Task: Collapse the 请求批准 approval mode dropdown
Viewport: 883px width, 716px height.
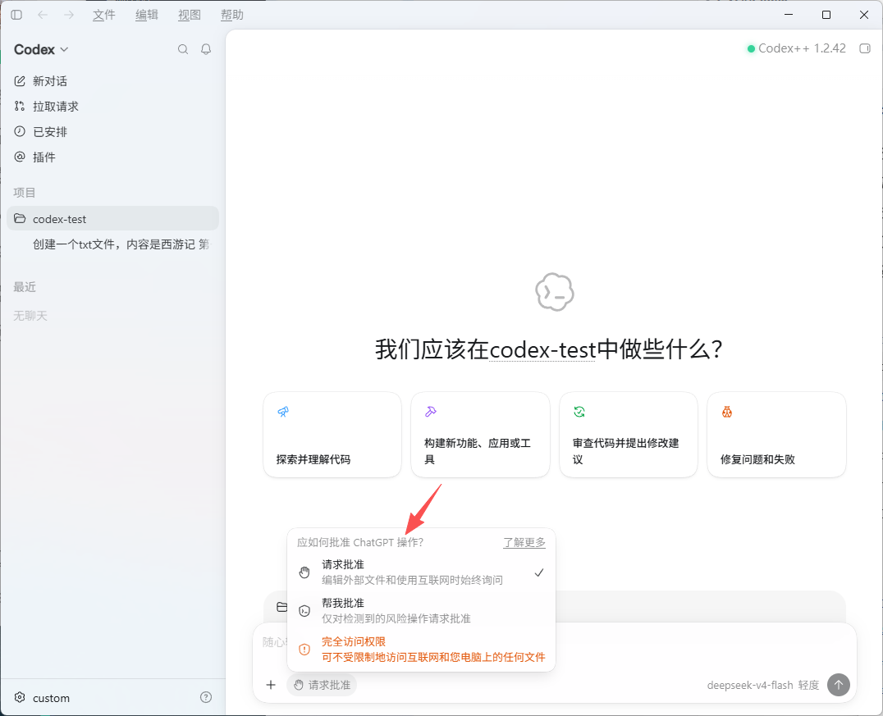Action: pos(322,685)
